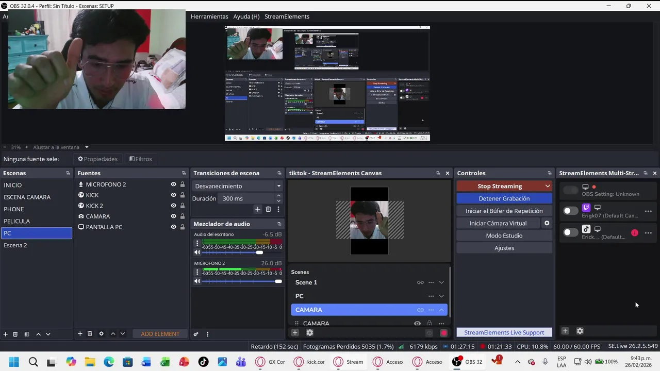Open StreamElements menu

point(287,16)
